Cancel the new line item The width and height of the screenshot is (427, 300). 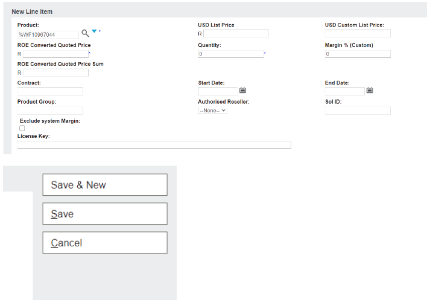click(x=104, y=243)
